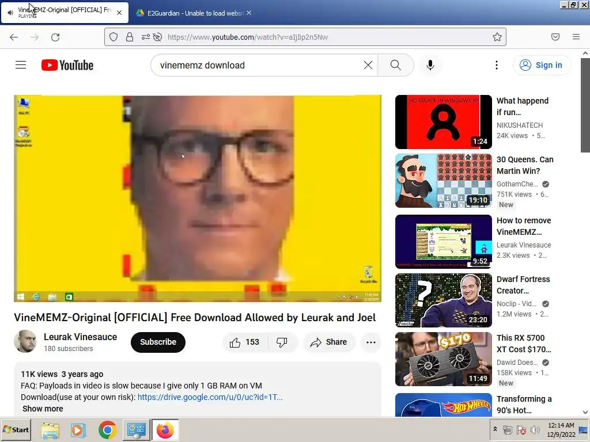Image resolution: width=590 pixels, height=442 pixels.
Task: Open YouTube settings three-dot menu
Action: click(496, 65)
